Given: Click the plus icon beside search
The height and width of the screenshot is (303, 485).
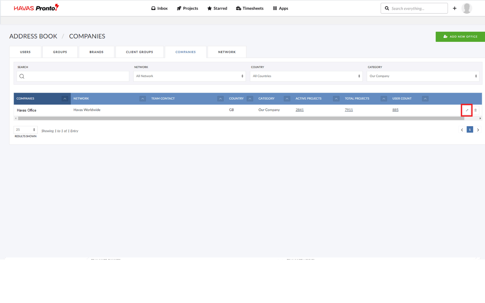Looking at the screenshot, I should [x=455, y=8].
